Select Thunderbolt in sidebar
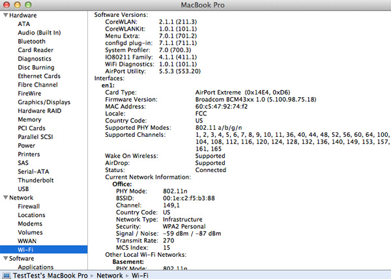 tap(36, 181)
